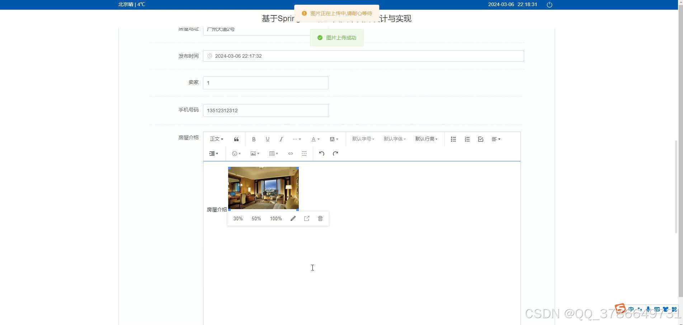Click the clock icon in 发布时间 field
683x325 pixels.
point(210,56)
